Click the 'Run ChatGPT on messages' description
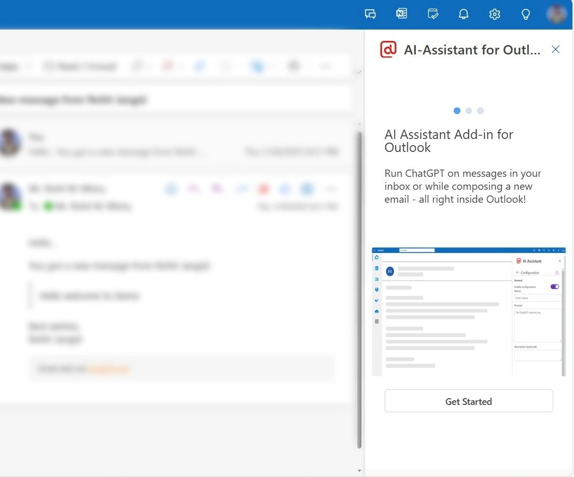The height and width of the screenshot is (477, 574). 463,186
